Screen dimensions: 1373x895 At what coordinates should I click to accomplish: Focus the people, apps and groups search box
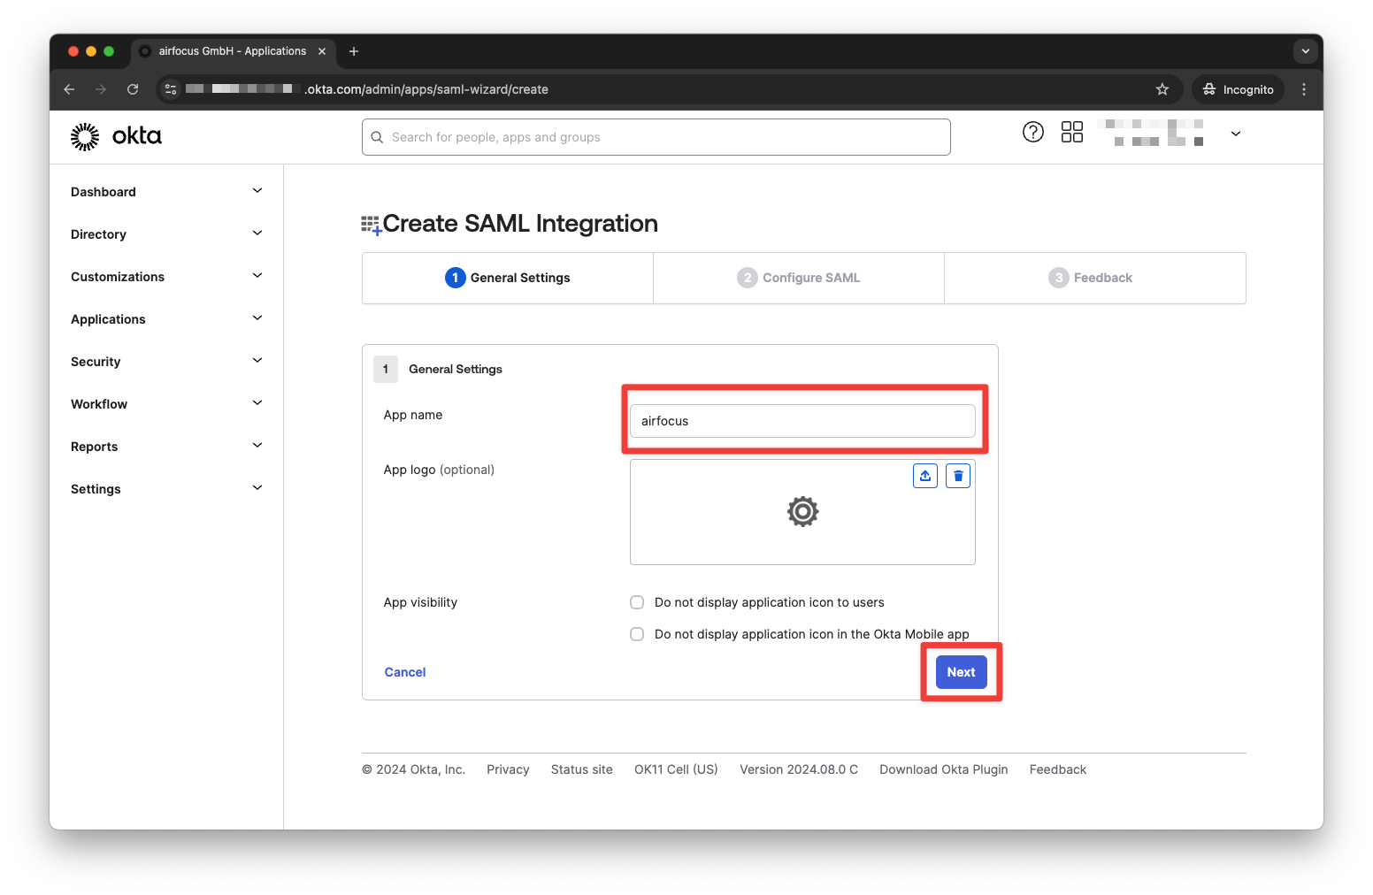[x=656, y=137]
